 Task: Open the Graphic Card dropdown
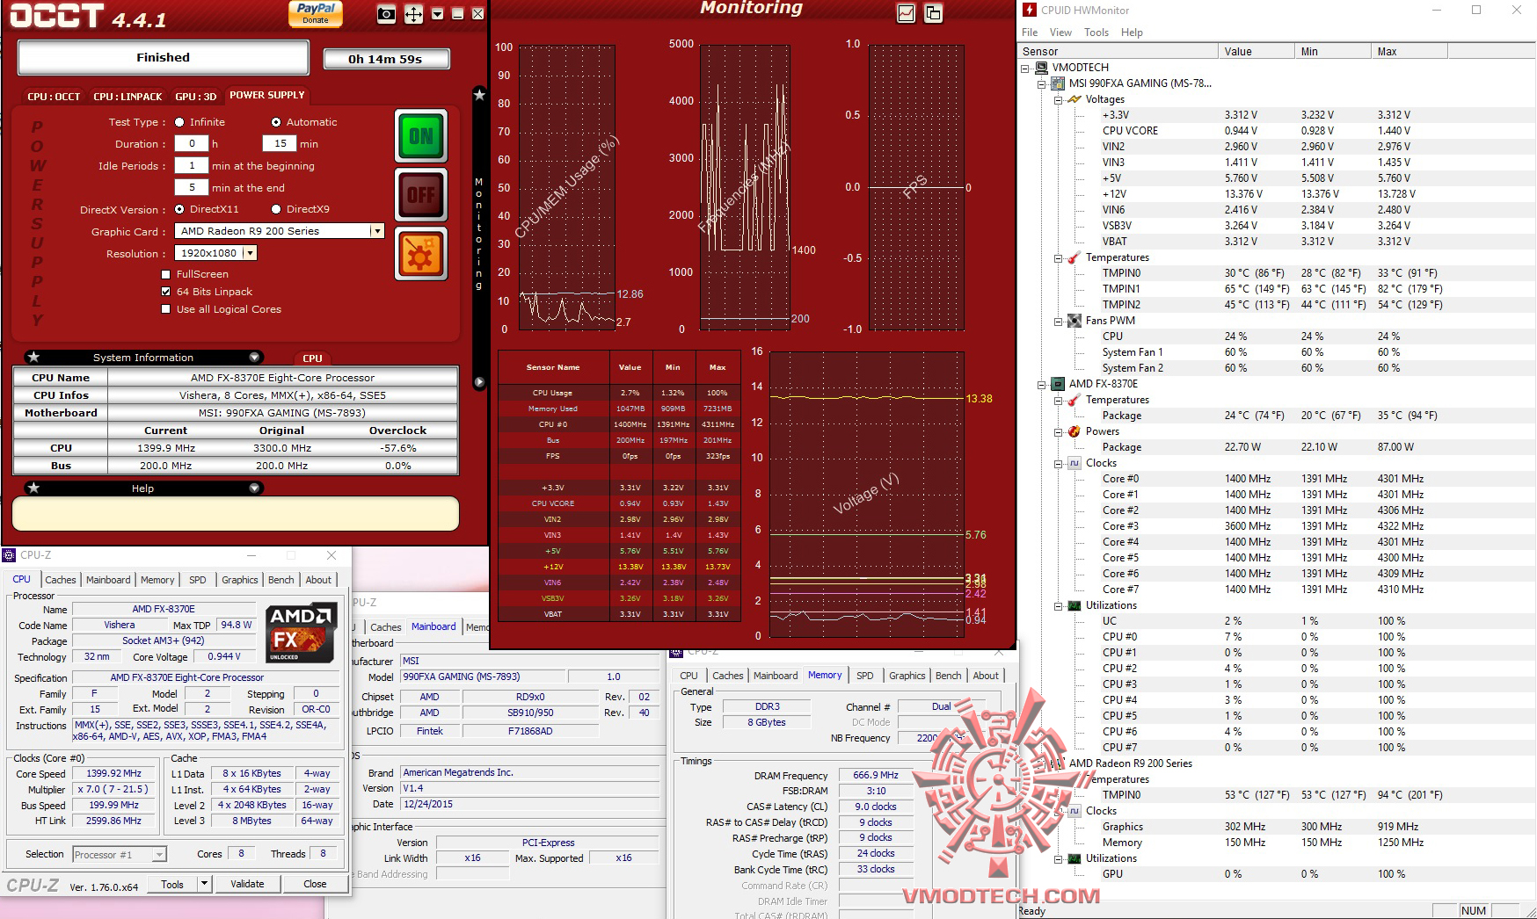377,231
